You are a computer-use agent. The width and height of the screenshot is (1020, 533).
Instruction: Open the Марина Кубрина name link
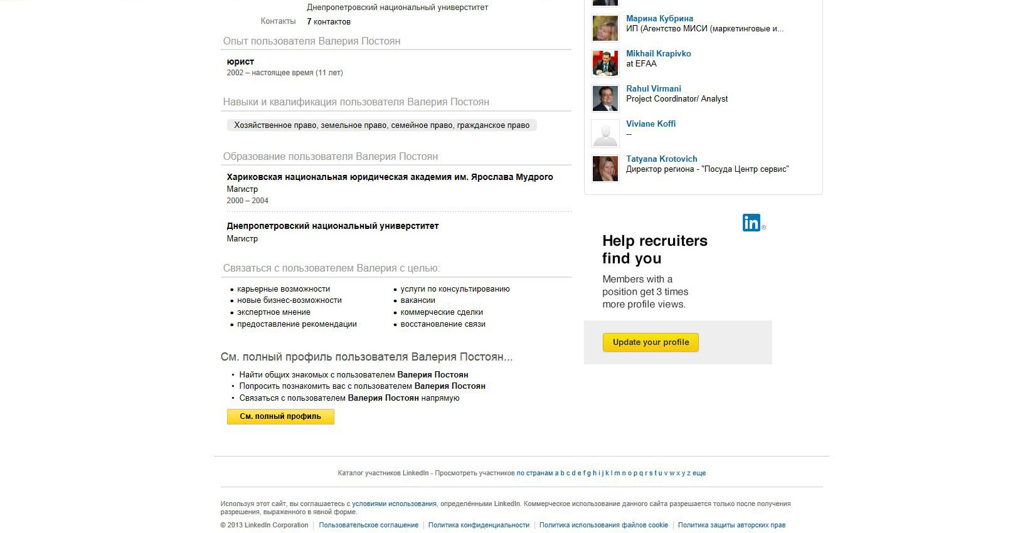pos(659,19)
